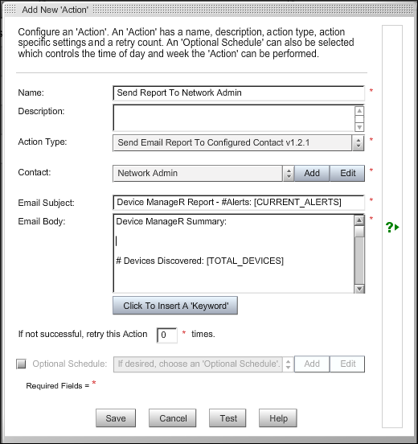Focus the retry count field
This screenshot has width=418, height=444.
[x=167, y=335]
